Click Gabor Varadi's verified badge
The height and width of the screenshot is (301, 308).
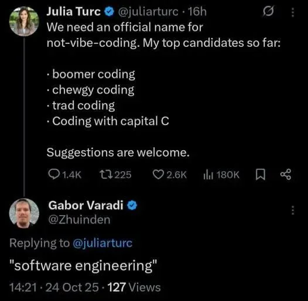click(x=132, y=205)
